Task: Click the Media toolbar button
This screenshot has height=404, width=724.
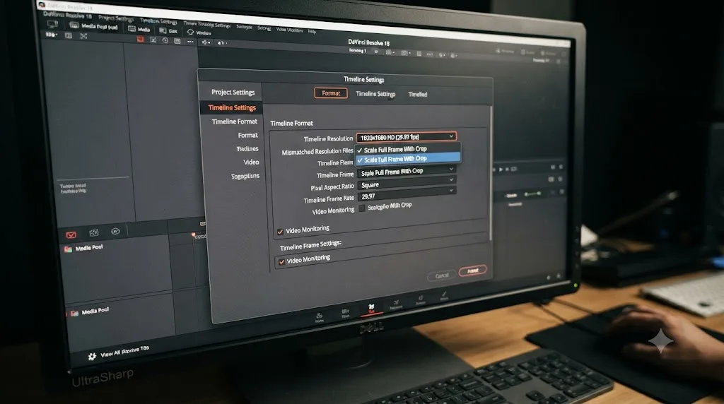Action: click(x=139, y=29)
